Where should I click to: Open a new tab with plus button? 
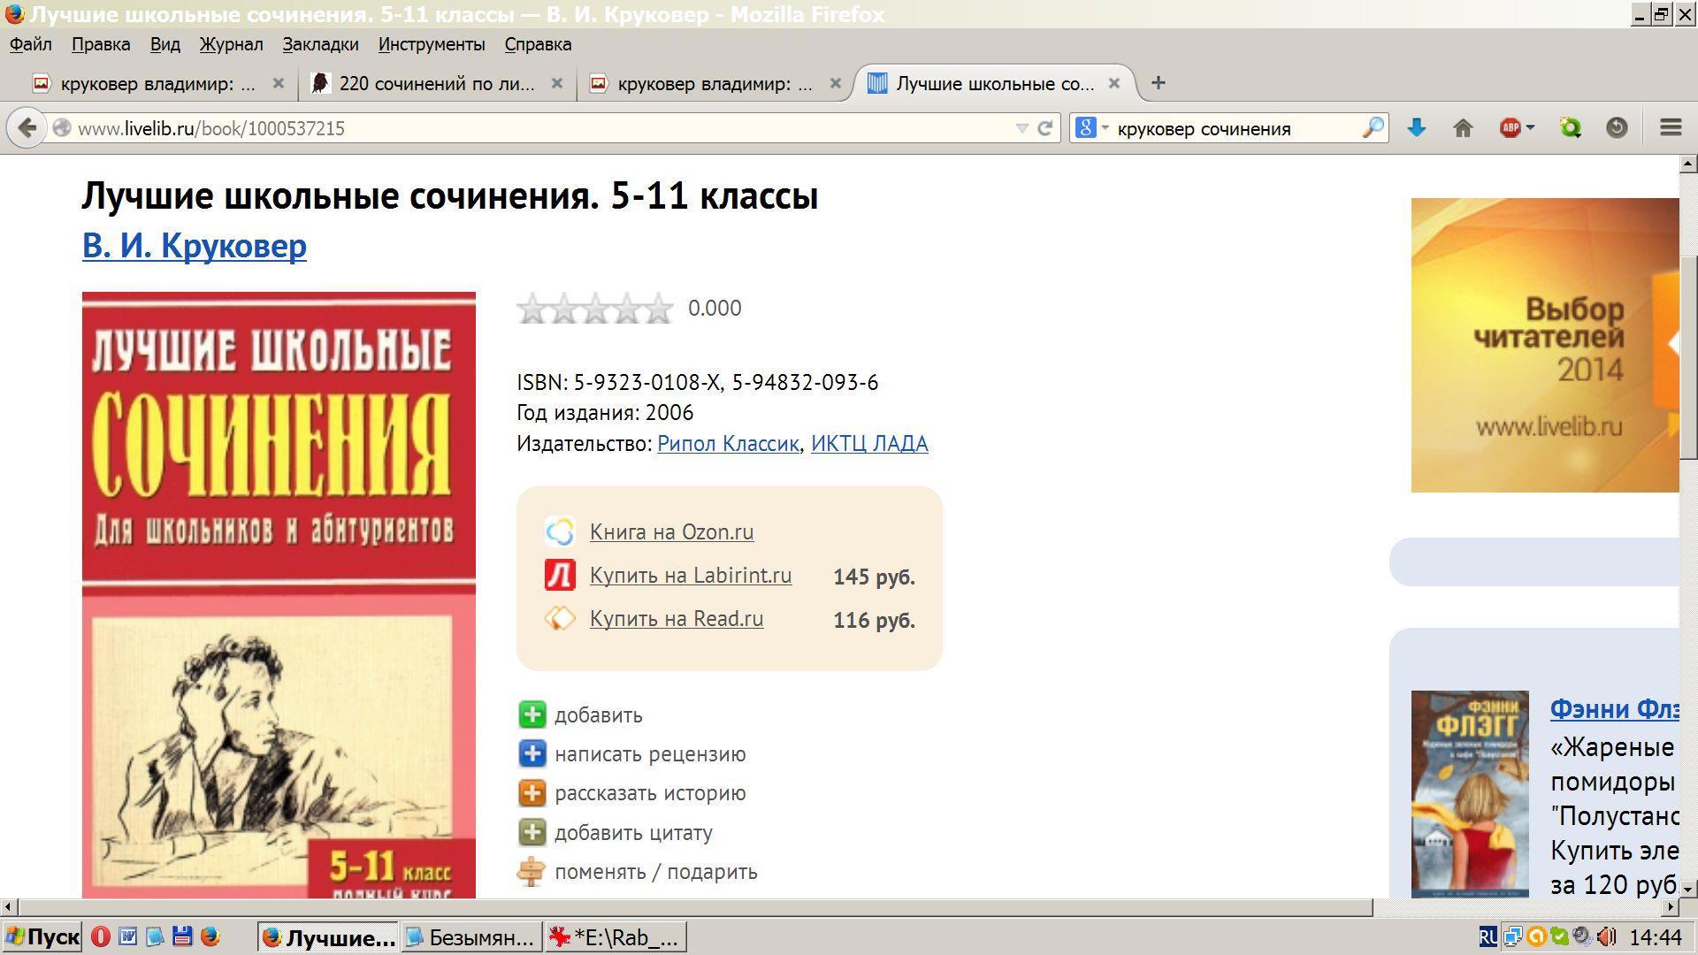(1158, 83)
